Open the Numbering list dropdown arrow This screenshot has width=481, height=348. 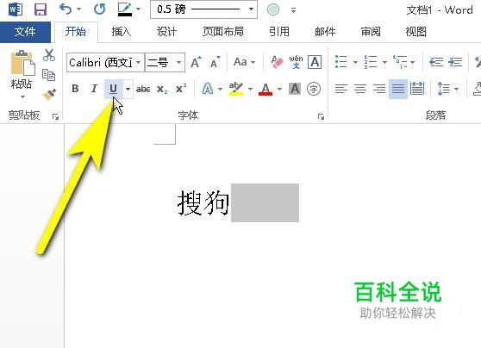click(384, 62)
